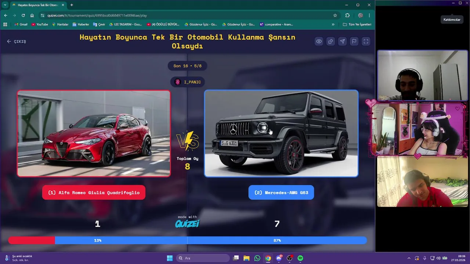Close the Hayatın Boyunca browser tab
Image resolution: width=470 pixels, height=264 pixels.
pos(62,5)
